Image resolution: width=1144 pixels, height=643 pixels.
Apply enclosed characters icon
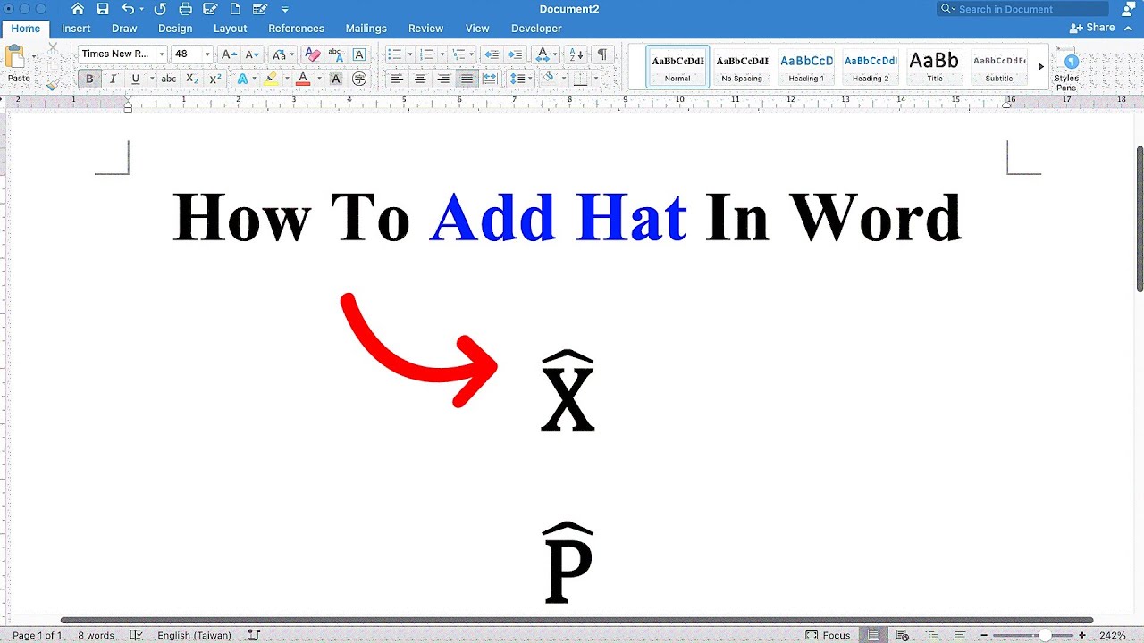coord(359,79)
